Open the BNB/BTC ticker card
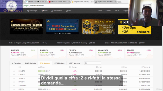 [x=23, y=53]
